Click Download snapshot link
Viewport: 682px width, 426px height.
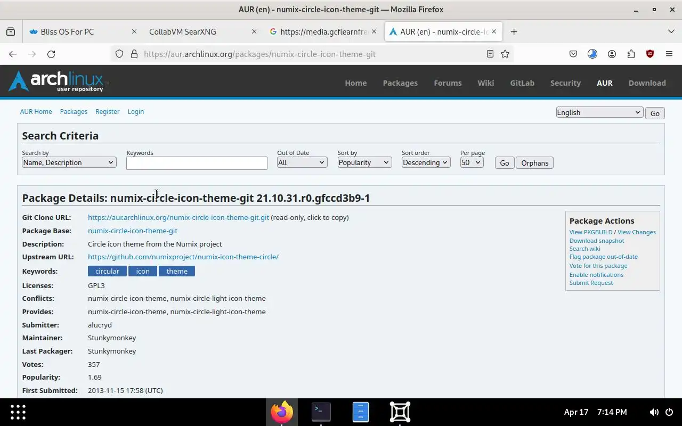(x=597, y=241)
